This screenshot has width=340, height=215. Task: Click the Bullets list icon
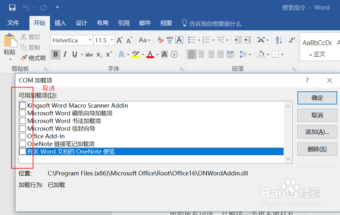(x=192, y=40)
